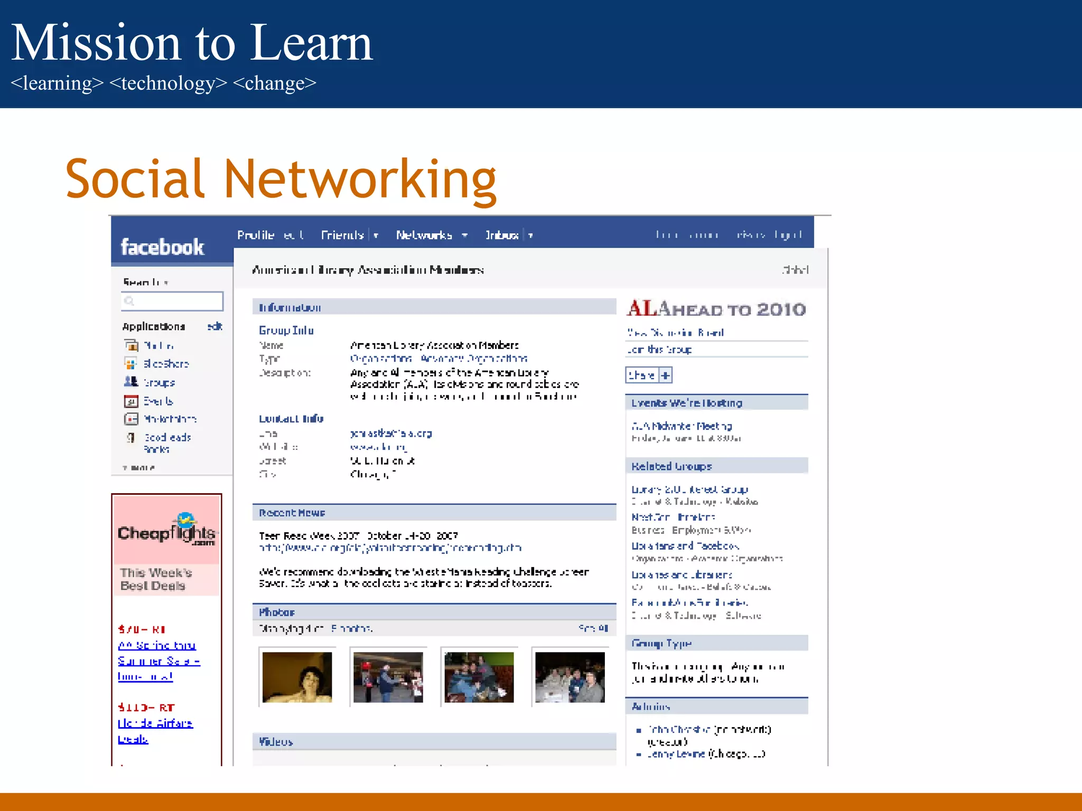Open the Marketplace application icon
The width and height of the screenshot is (1082, 811).
(x=131, y=419)
